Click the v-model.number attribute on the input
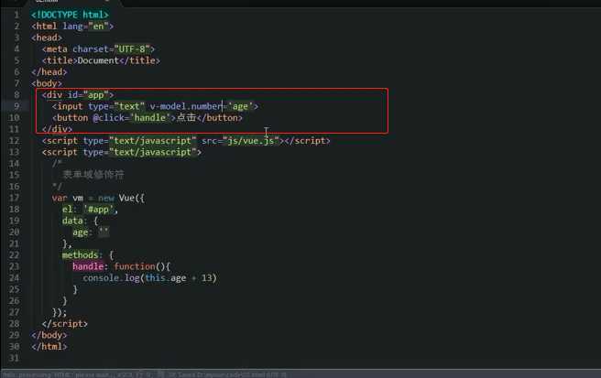Screen dimensions: 601x378 tap(186, 106)
